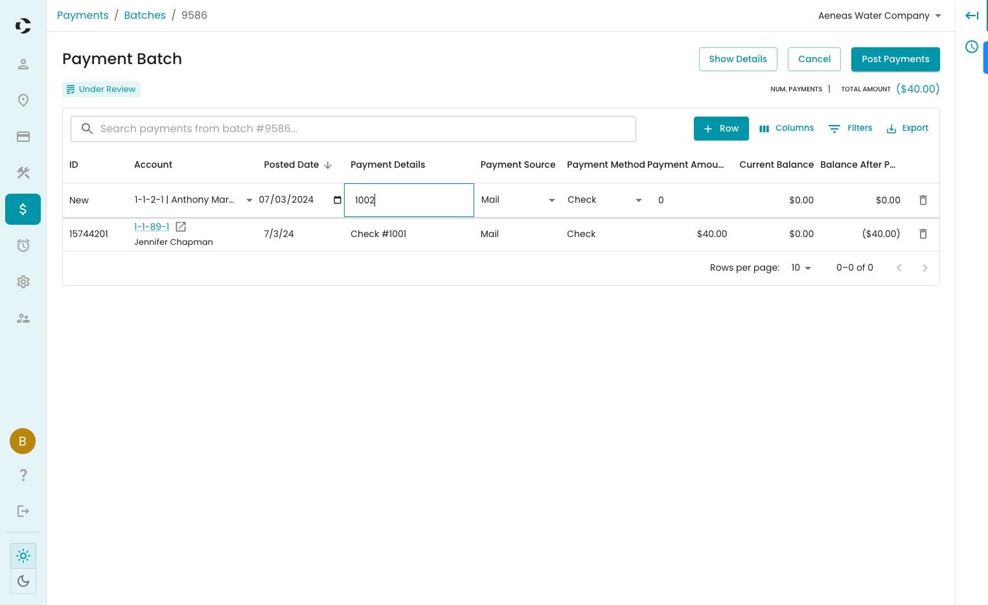Click the Under Review status chip
This screenshot has width=988, height=605.
101,89
